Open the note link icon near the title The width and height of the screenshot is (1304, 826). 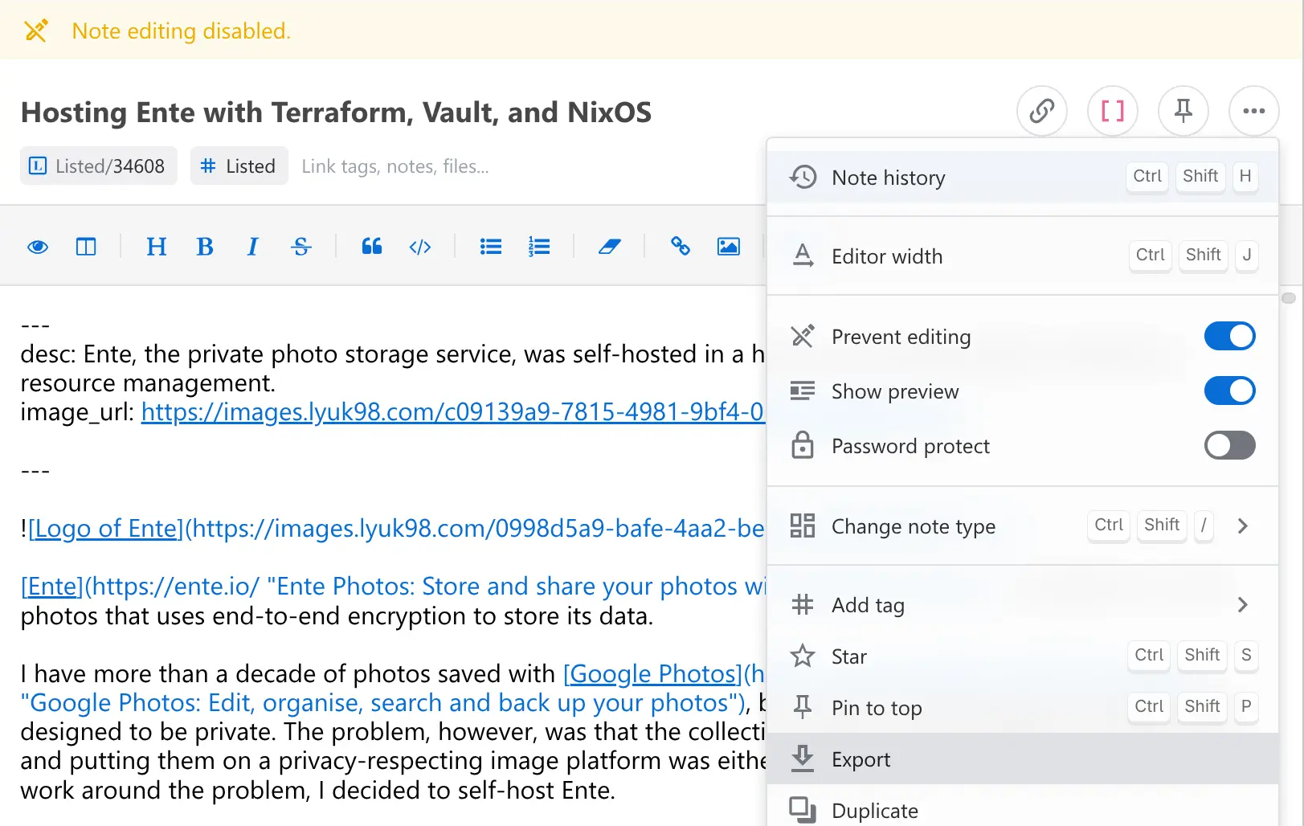tap(1041, 111)
